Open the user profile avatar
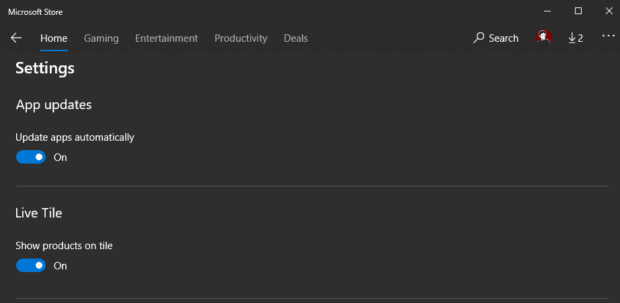The image size is (620, 303). (x=544, y=37)
